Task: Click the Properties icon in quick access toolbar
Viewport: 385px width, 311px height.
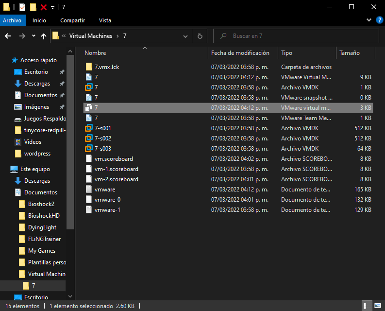Action: tap(22, 7)
